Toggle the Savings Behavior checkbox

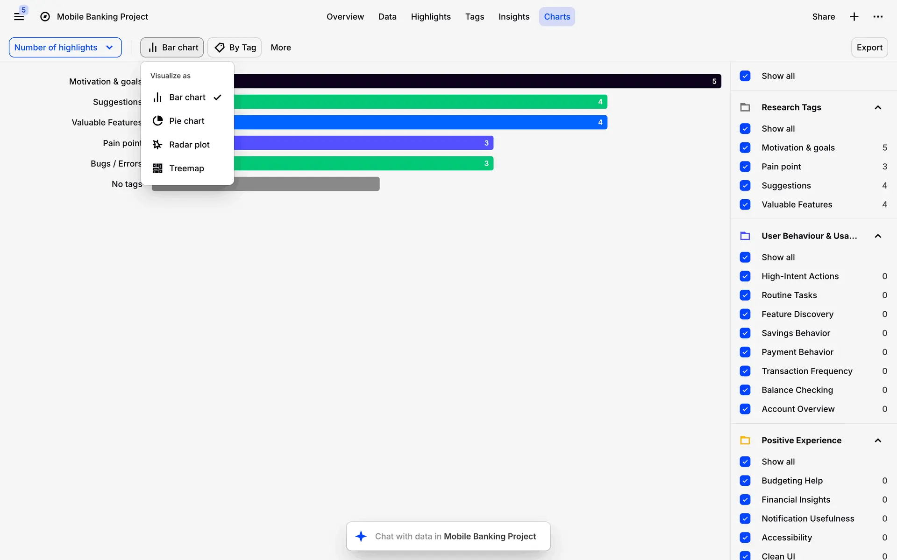pos(745,333)
